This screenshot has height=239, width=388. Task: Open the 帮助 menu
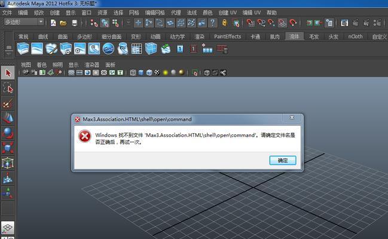(271, 13)
